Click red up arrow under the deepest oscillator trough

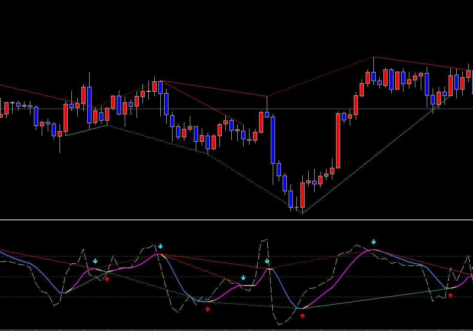pyautogui.click(x=302, y=316)
